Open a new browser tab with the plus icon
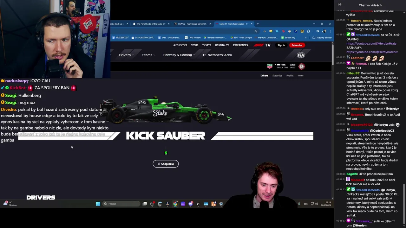The image size is (406, 228). click(x=258, y=24)
